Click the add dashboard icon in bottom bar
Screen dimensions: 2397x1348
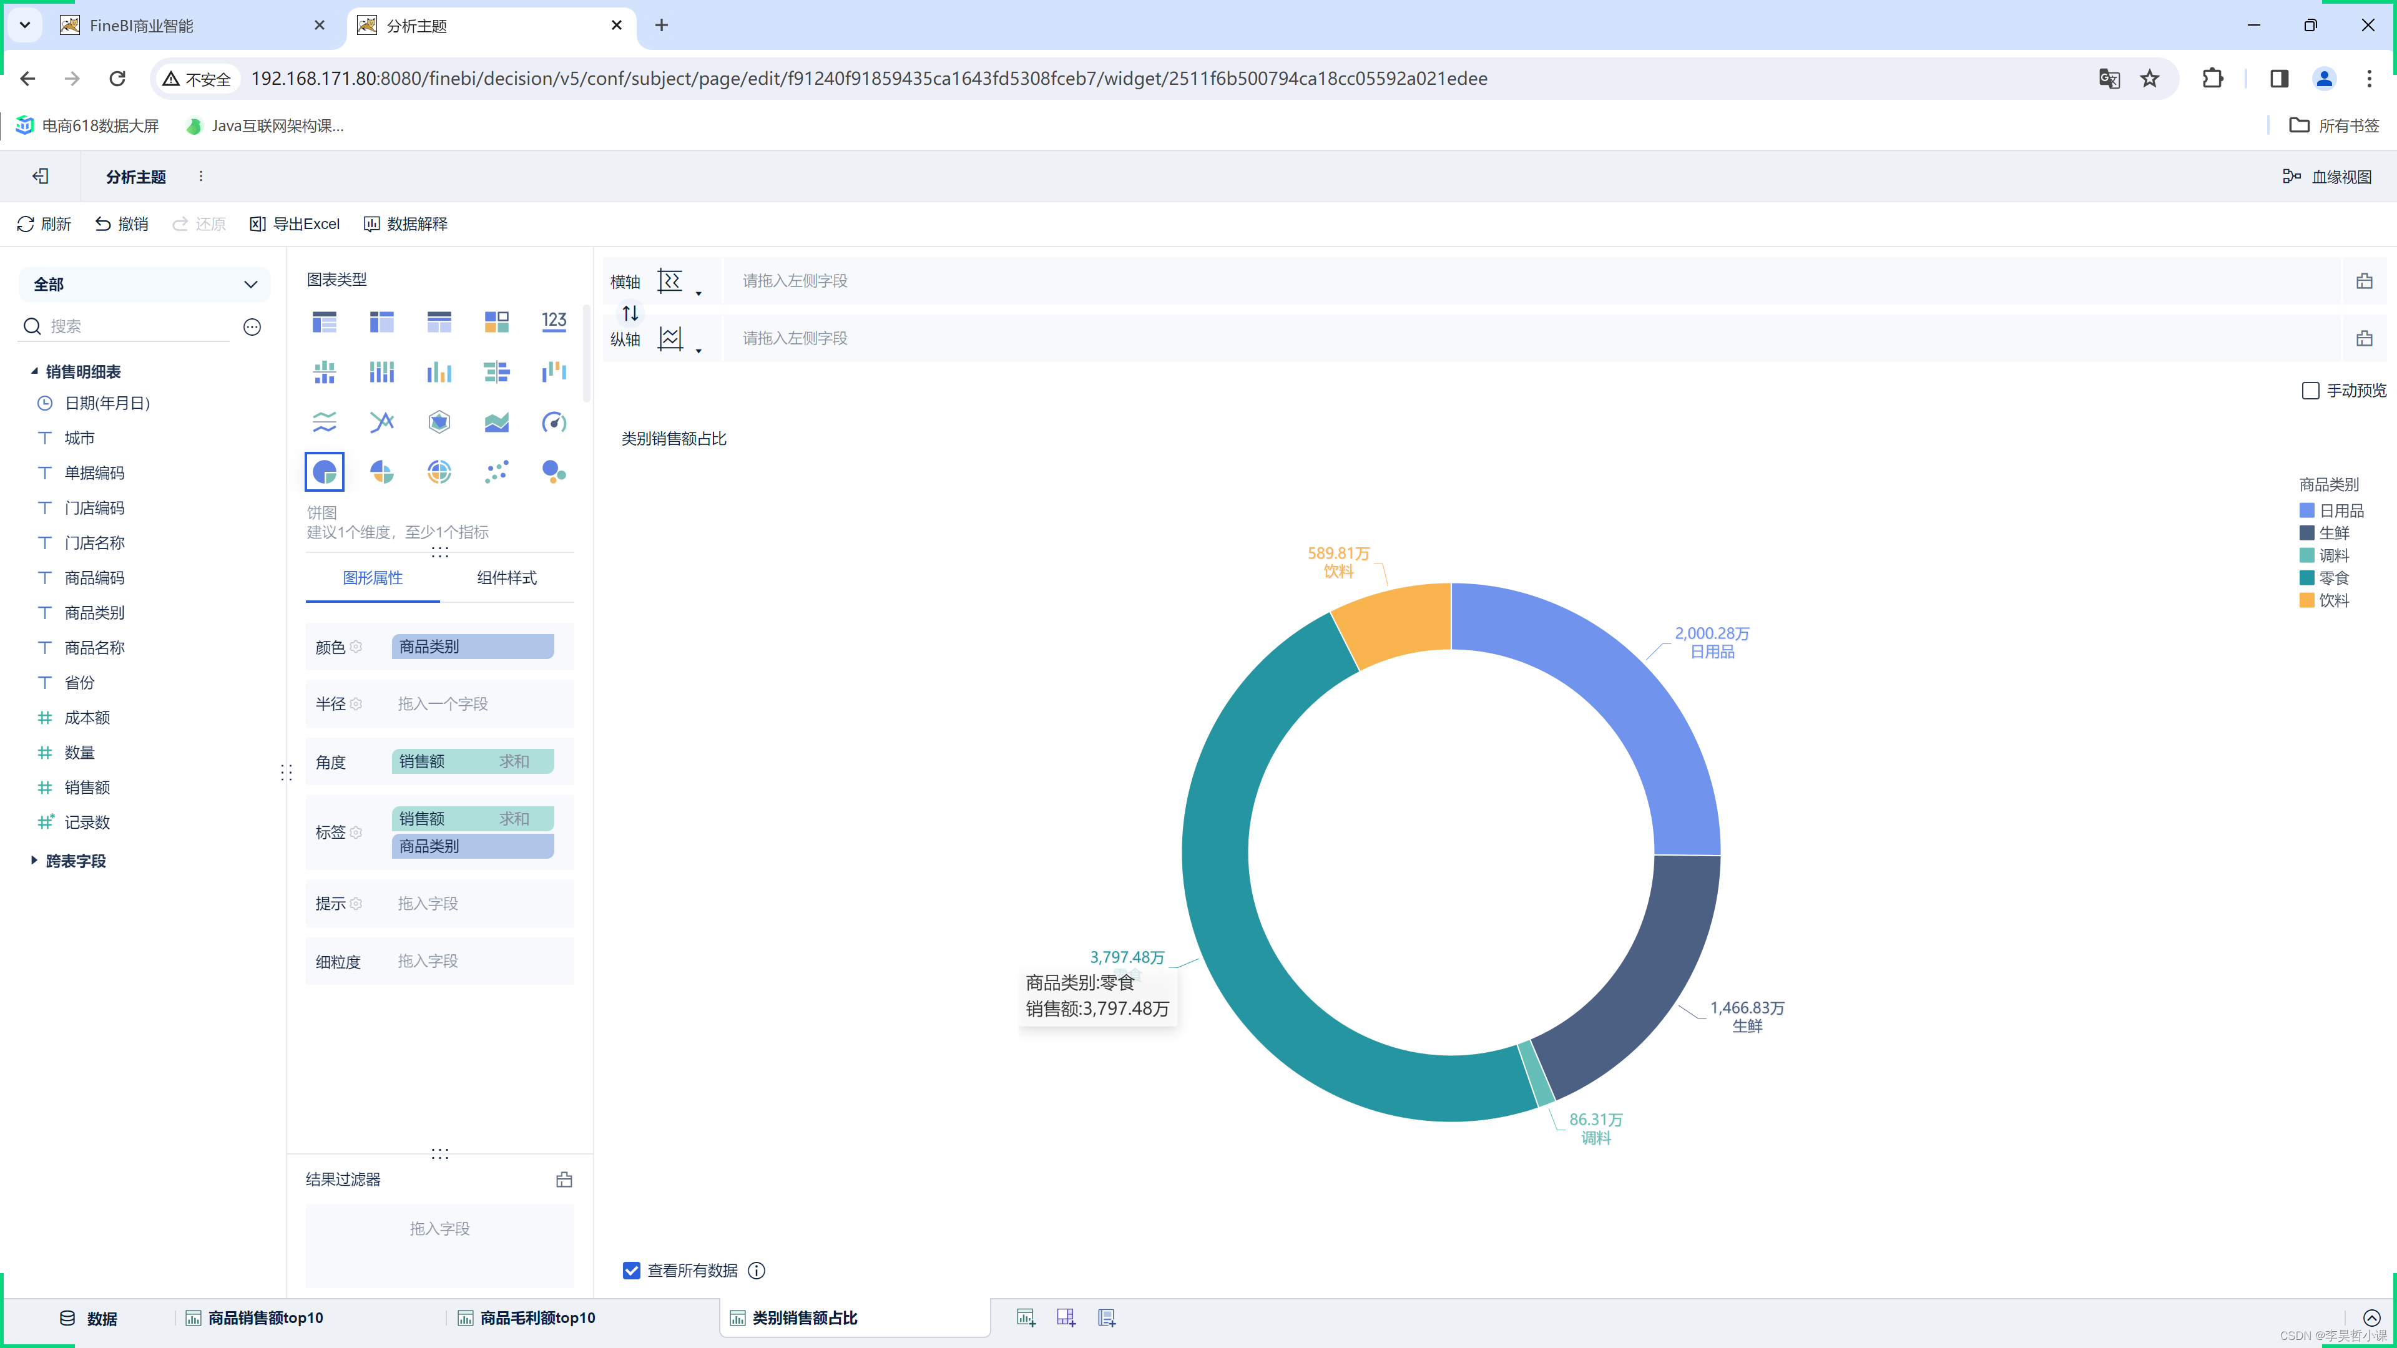pyautogui.click(x=1066, y=1317)
